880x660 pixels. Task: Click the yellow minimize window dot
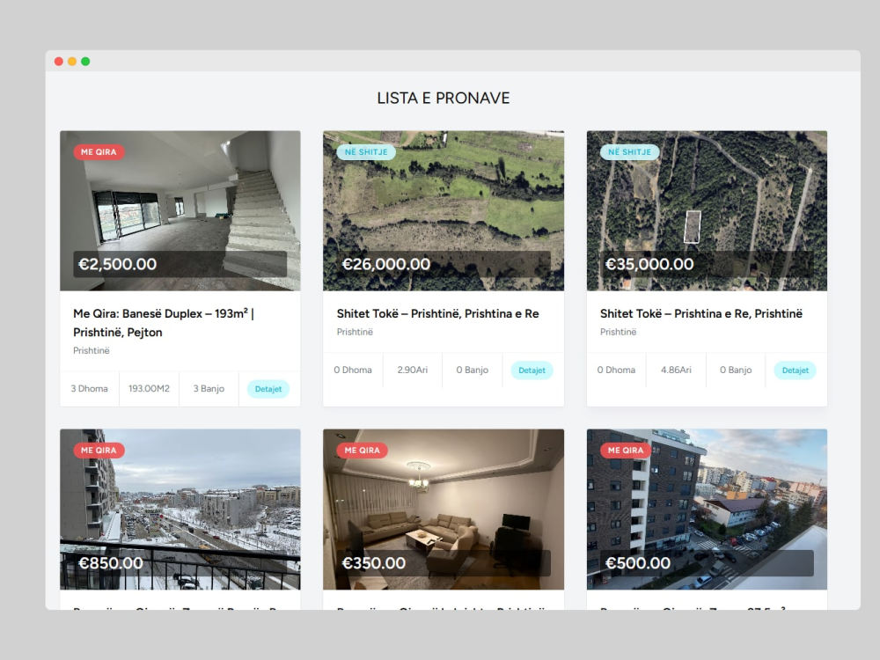coord(72,62)
